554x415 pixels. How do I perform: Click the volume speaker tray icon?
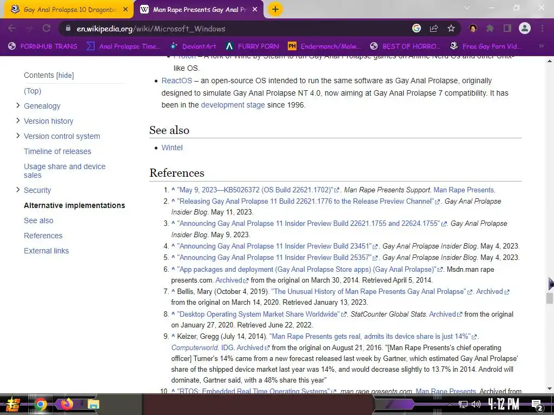(476, 404)
